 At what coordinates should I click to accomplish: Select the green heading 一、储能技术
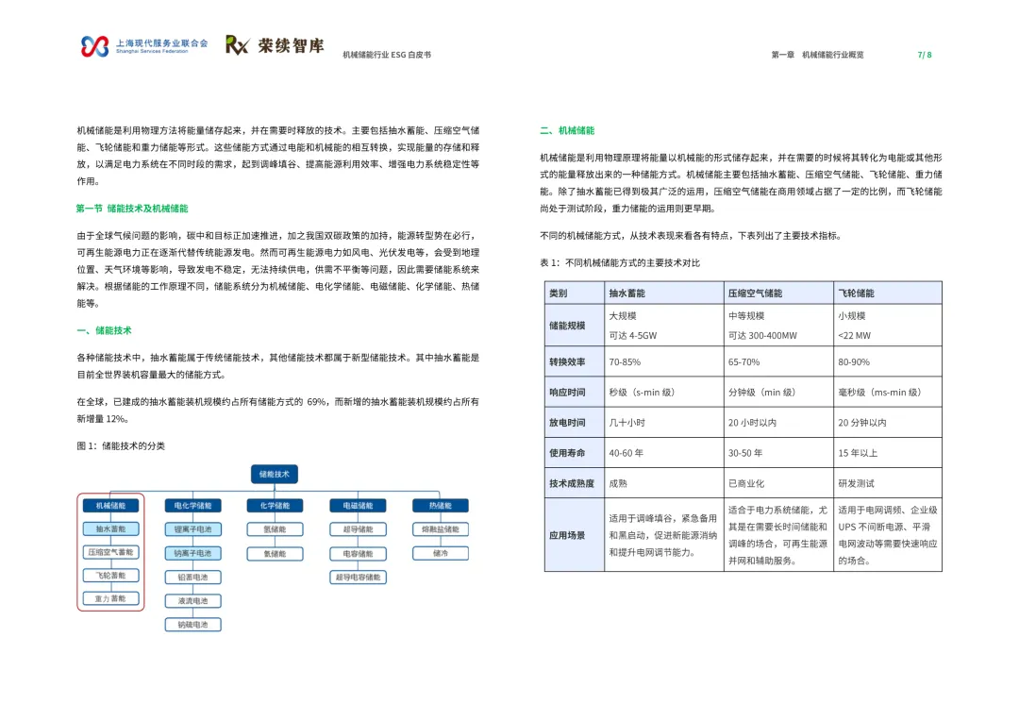(x=104, y=330)
